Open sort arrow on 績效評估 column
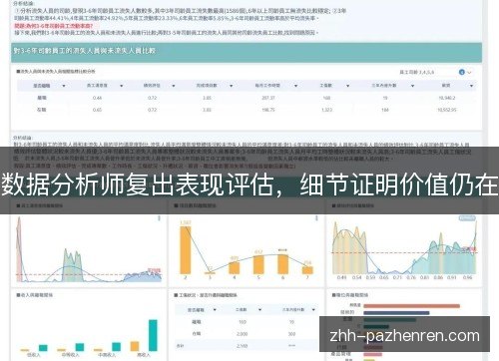This screenshot has width=499, height=361. tap(174, 86)
